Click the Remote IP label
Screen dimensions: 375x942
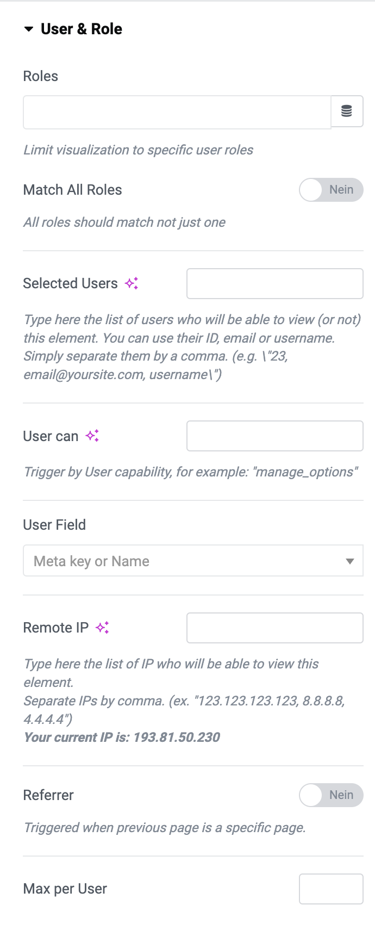(x=56, y=628)
